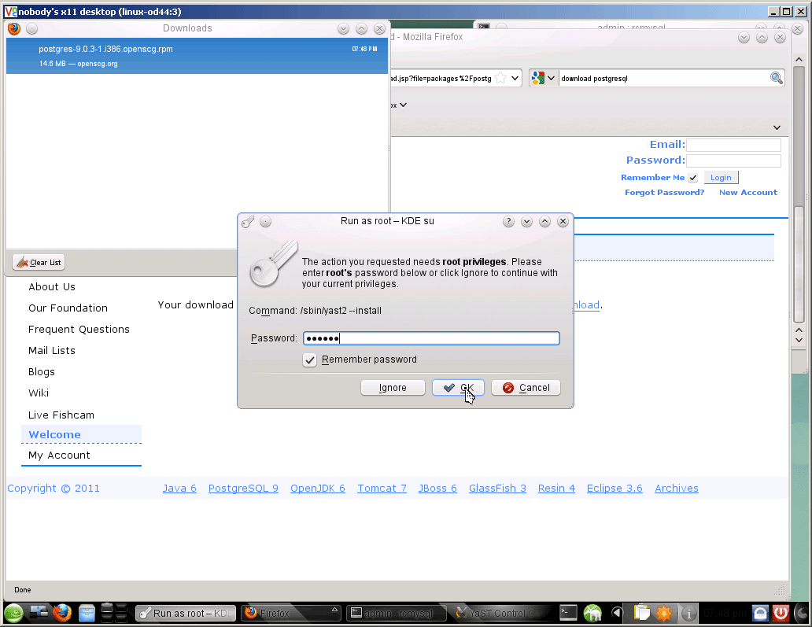Click the orange star notification tray icon
This screenshot has width=812, height=627.
664,613
